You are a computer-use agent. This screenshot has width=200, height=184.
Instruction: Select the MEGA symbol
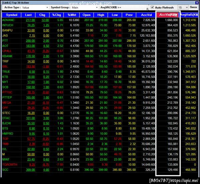click(7, 103)
